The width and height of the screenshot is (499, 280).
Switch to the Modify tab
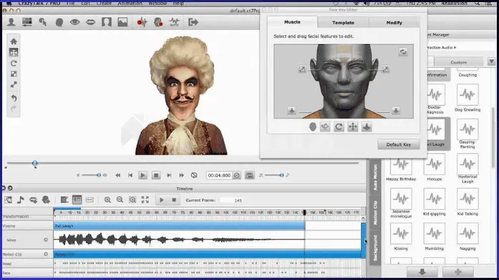[x=394, y=23]
